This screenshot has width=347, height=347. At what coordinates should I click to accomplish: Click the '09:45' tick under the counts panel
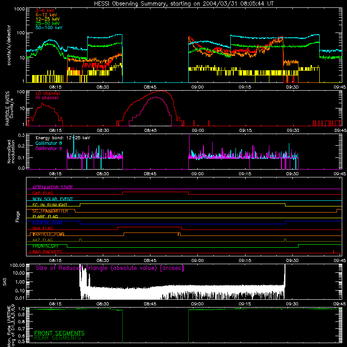[340, 87]
